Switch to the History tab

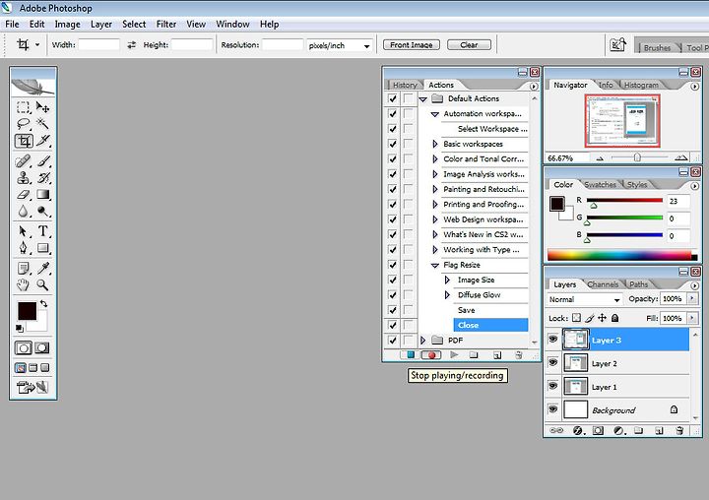(x=405, y=85)
